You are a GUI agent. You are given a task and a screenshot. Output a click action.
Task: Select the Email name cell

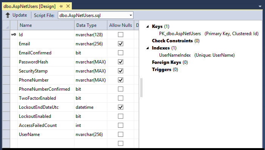tap(46, 44)
